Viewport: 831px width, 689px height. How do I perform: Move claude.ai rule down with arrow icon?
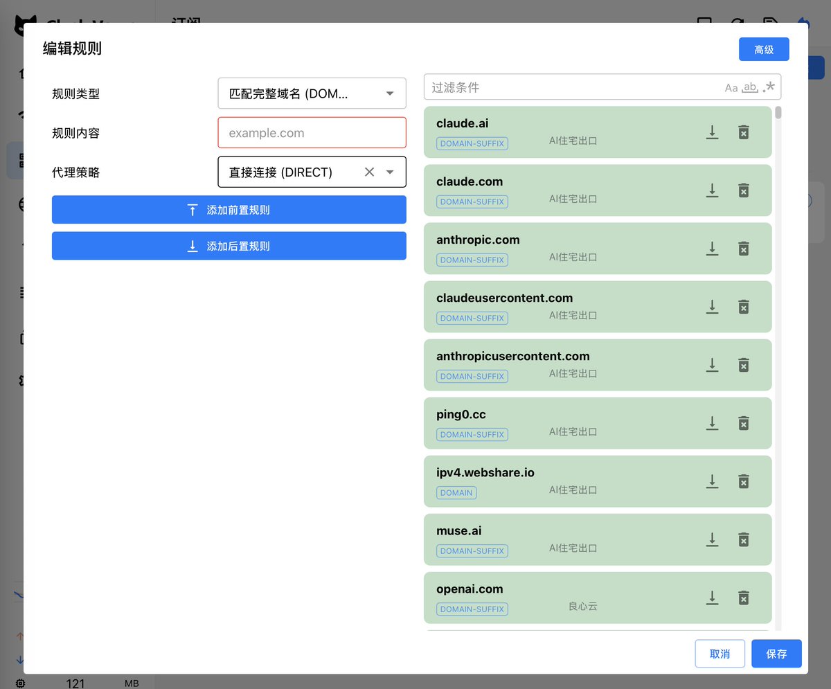[712, 132]
